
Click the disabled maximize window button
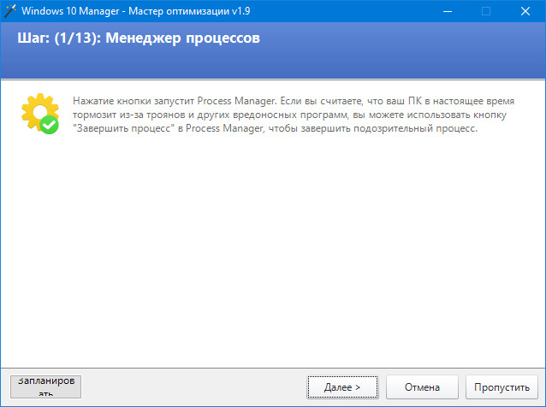pos(486,11)
